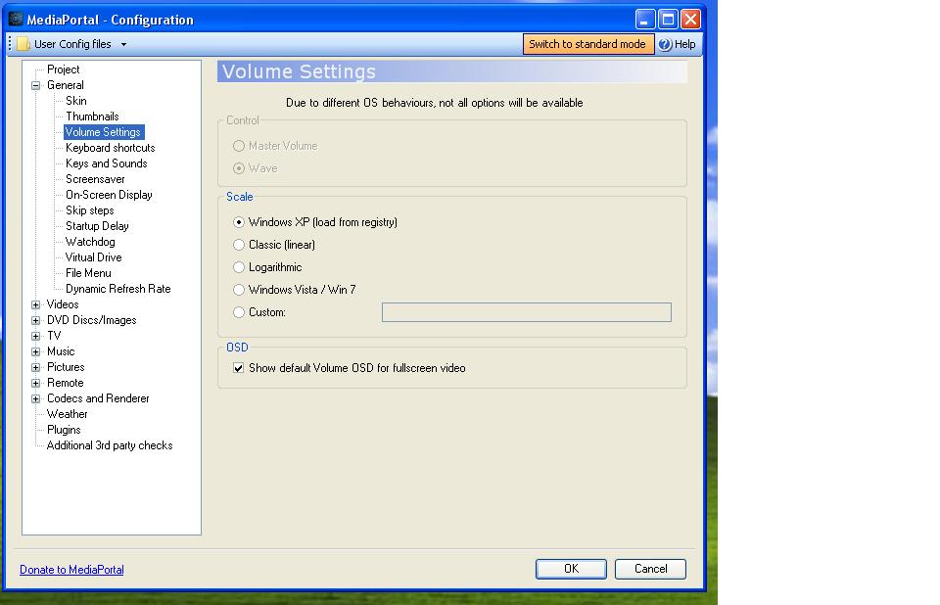940x605 pixels.
Task: Select Startup Delay tree item
Action: 97,226
